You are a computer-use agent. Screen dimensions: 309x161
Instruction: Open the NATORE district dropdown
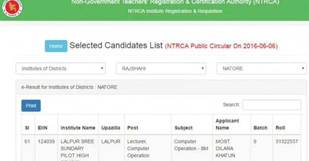261,68
